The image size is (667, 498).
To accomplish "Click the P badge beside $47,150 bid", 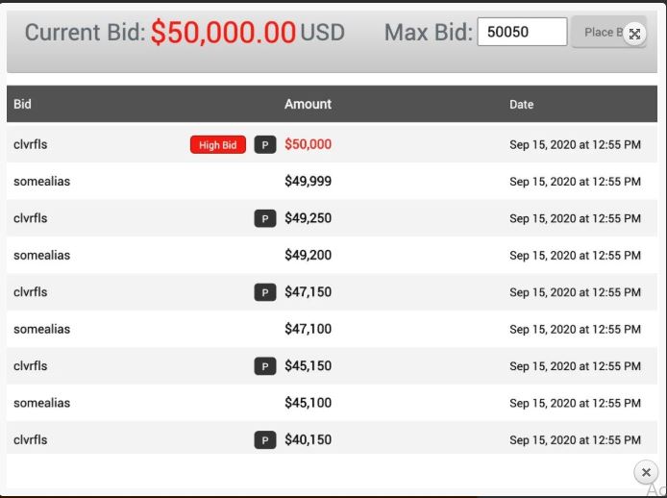I will [265, 292].
